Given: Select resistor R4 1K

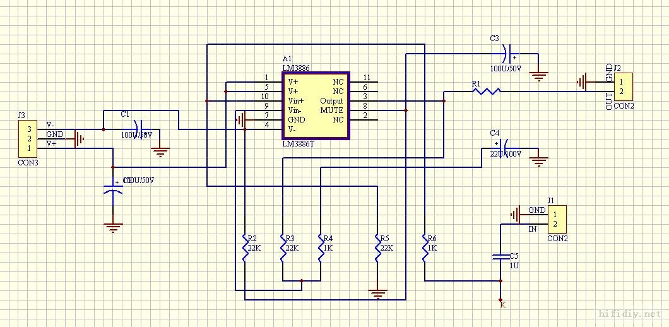Looking at the screenshot, I should [x=321, y=247].
